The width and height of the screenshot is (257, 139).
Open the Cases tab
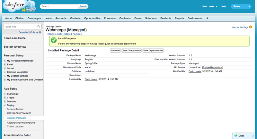[138, 18]
